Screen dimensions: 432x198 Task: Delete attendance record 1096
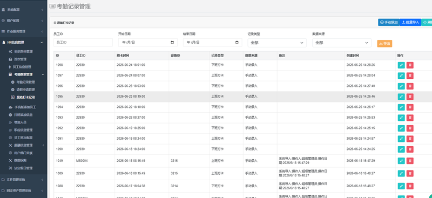pyautogui.click(x=410, y=86)
